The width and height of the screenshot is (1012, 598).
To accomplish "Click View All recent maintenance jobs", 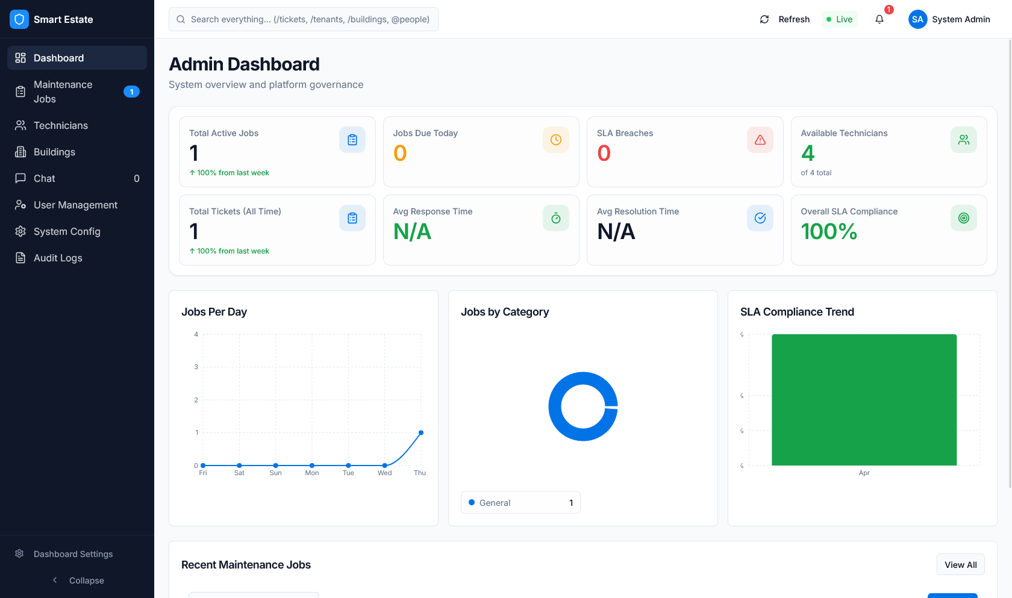I will tap(960, 564).
